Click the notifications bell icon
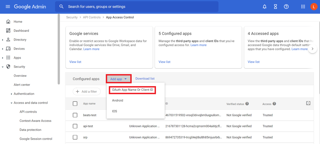The image size is (320, 144). point(264,7)
